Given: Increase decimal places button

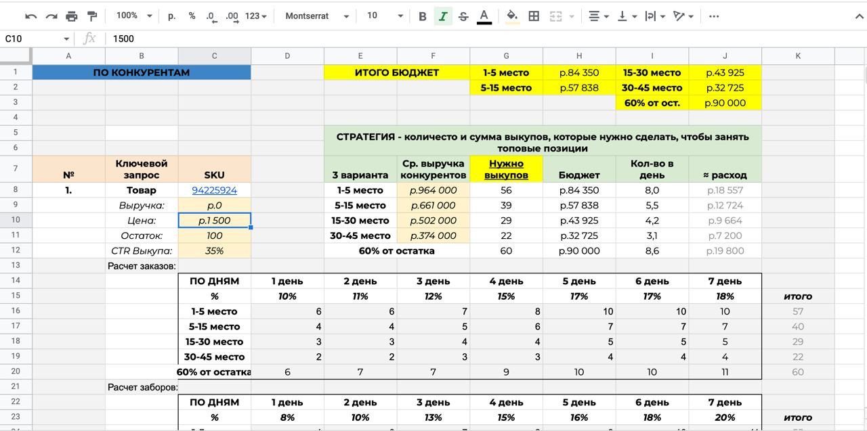Looking at the screenshot, I should [x=232, y=16].
